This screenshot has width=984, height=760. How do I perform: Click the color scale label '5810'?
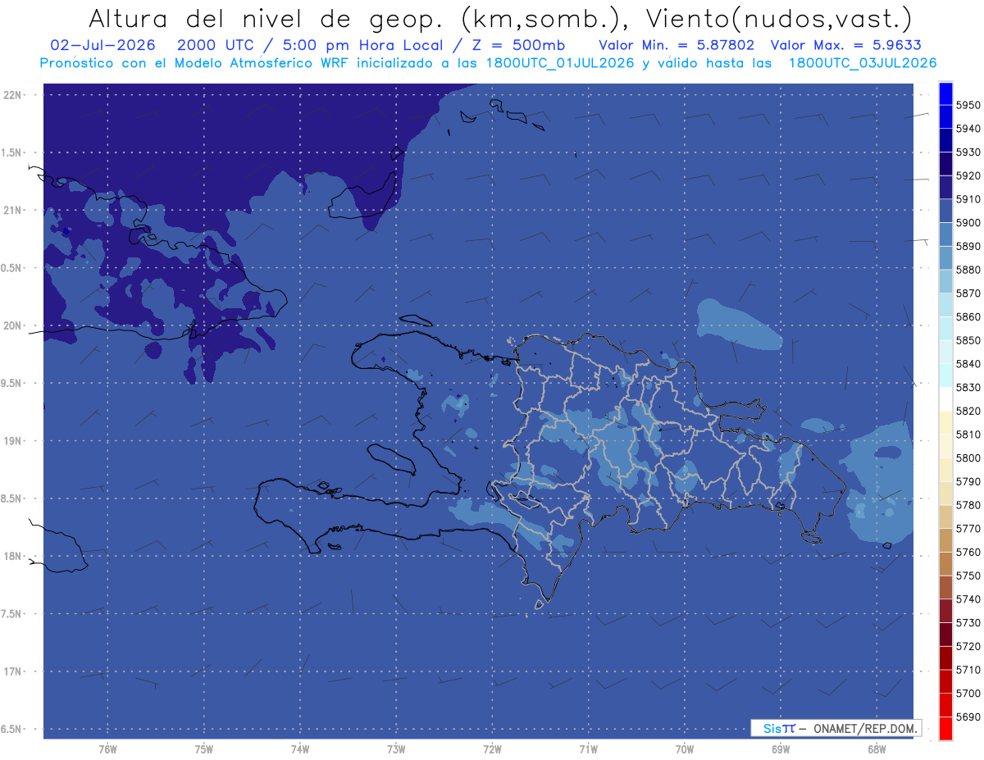point(968,435)
